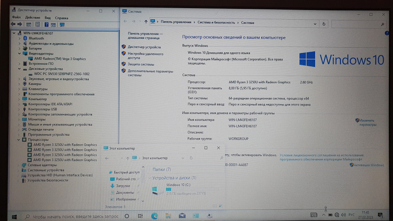Click Диспетчер устройств link in System window
This screenshot has height=221, width=393.
point(144,47)
